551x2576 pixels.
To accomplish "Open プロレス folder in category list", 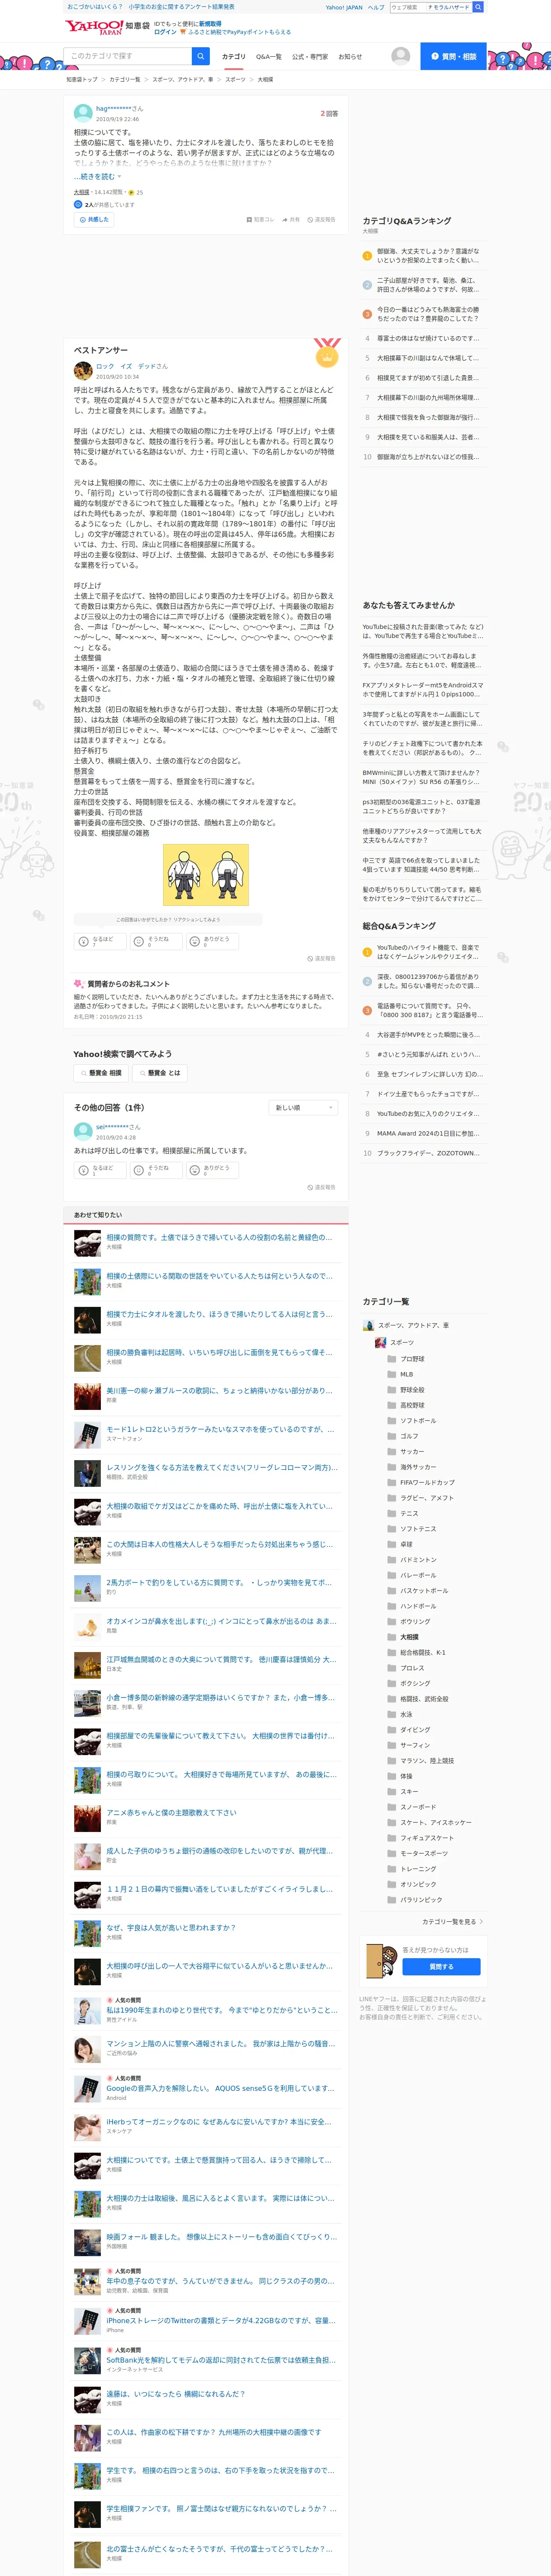I will pos(406,1668).
